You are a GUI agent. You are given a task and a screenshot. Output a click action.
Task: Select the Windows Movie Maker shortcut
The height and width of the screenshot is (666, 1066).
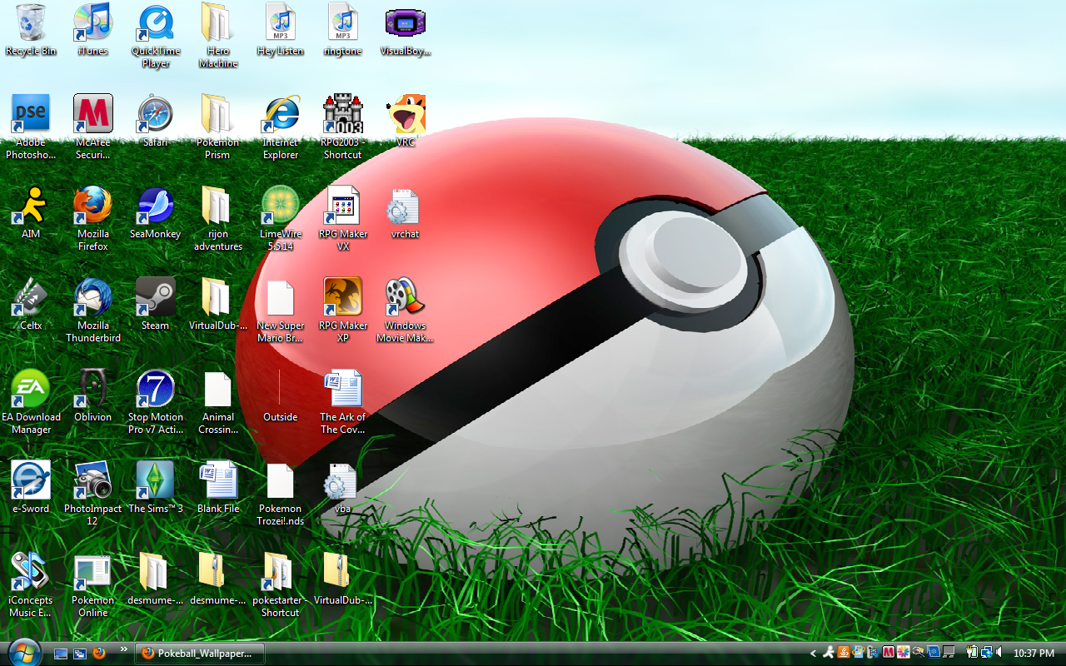(406, 311)
